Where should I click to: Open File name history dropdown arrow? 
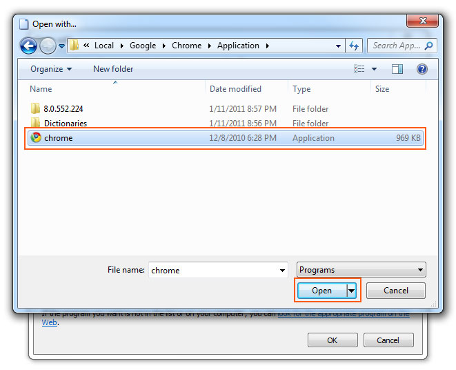[x=282, y=271]
